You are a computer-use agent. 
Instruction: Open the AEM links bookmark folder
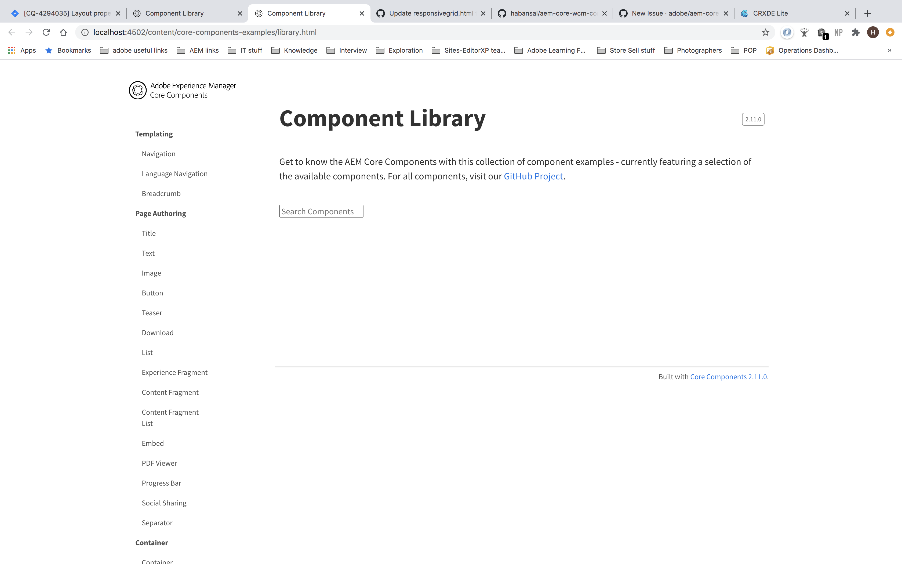point(198,50)
